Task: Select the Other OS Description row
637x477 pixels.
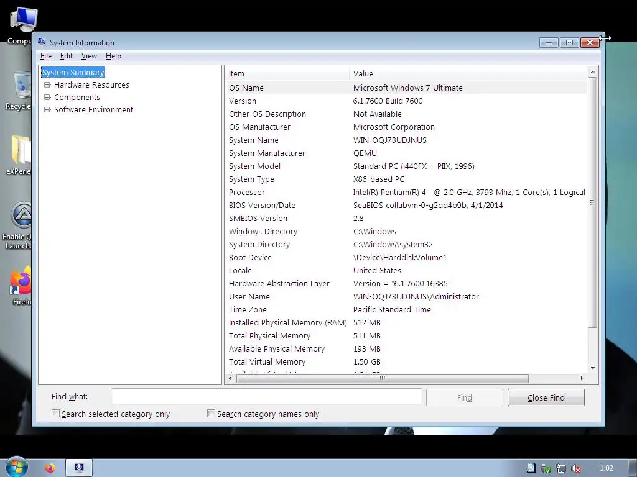Action: click(x=406, y=114)
